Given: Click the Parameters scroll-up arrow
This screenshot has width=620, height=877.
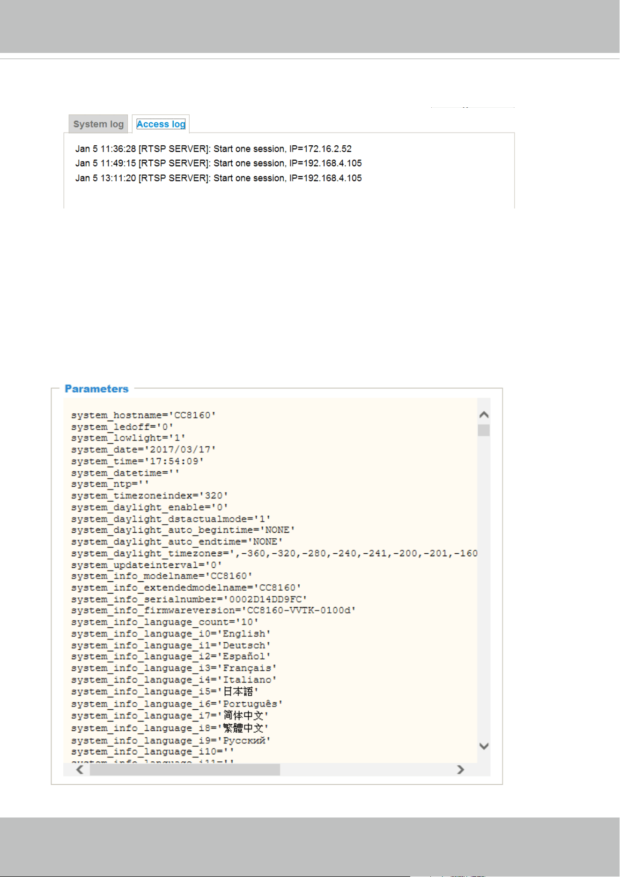Looking at the screenshot, I should coord(484,415).
